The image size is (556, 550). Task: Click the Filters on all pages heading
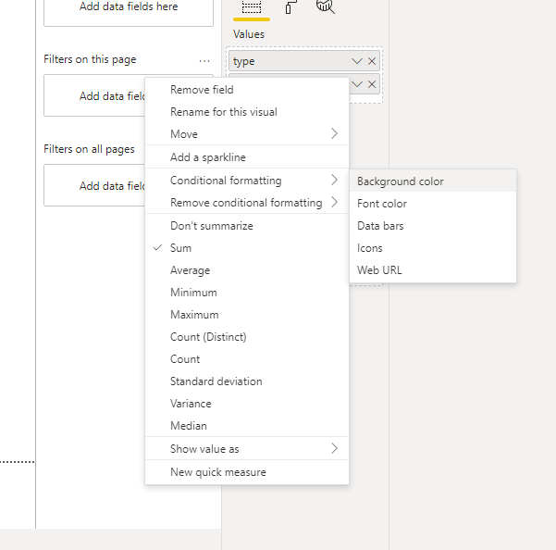coord(89,149)
